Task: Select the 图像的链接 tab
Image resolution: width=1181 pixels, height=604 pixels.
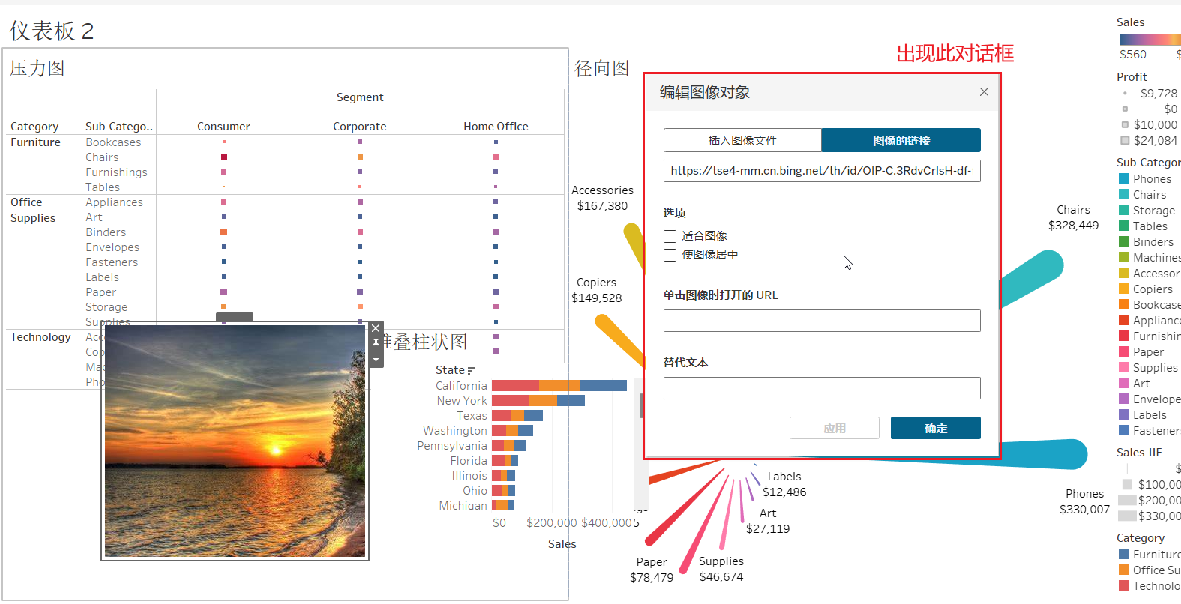Action: (901, 140)
